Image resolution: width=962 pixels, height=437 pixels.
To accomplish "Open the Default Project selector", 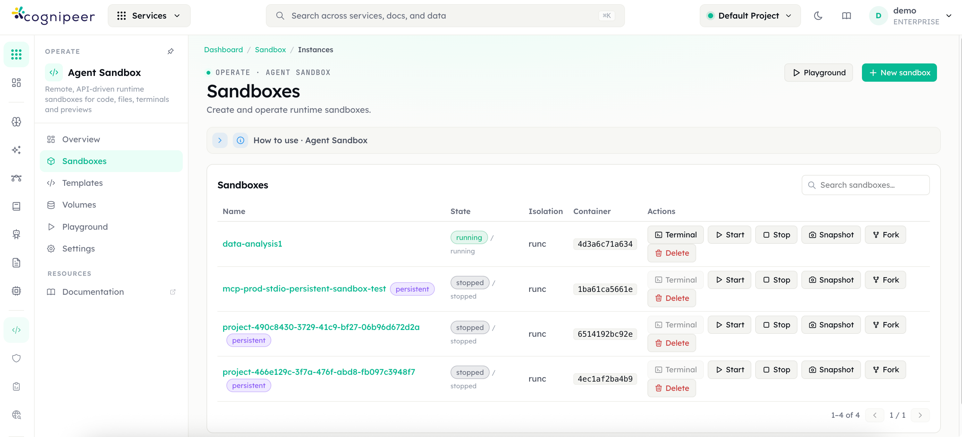I will pyautogui.click(x=750, y=16).
